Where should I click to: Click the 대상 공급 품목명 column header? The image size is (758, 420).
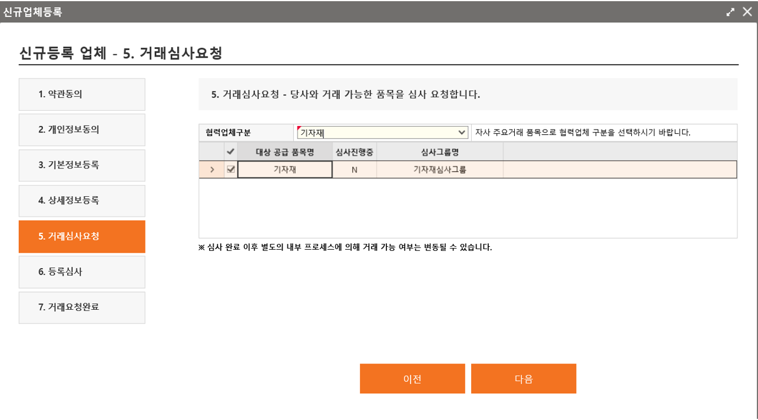[284, 152]
